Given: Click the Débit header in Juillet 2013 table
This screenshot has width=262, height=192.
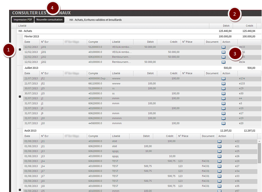Looking at the screenshot, I should pos(150,73).
